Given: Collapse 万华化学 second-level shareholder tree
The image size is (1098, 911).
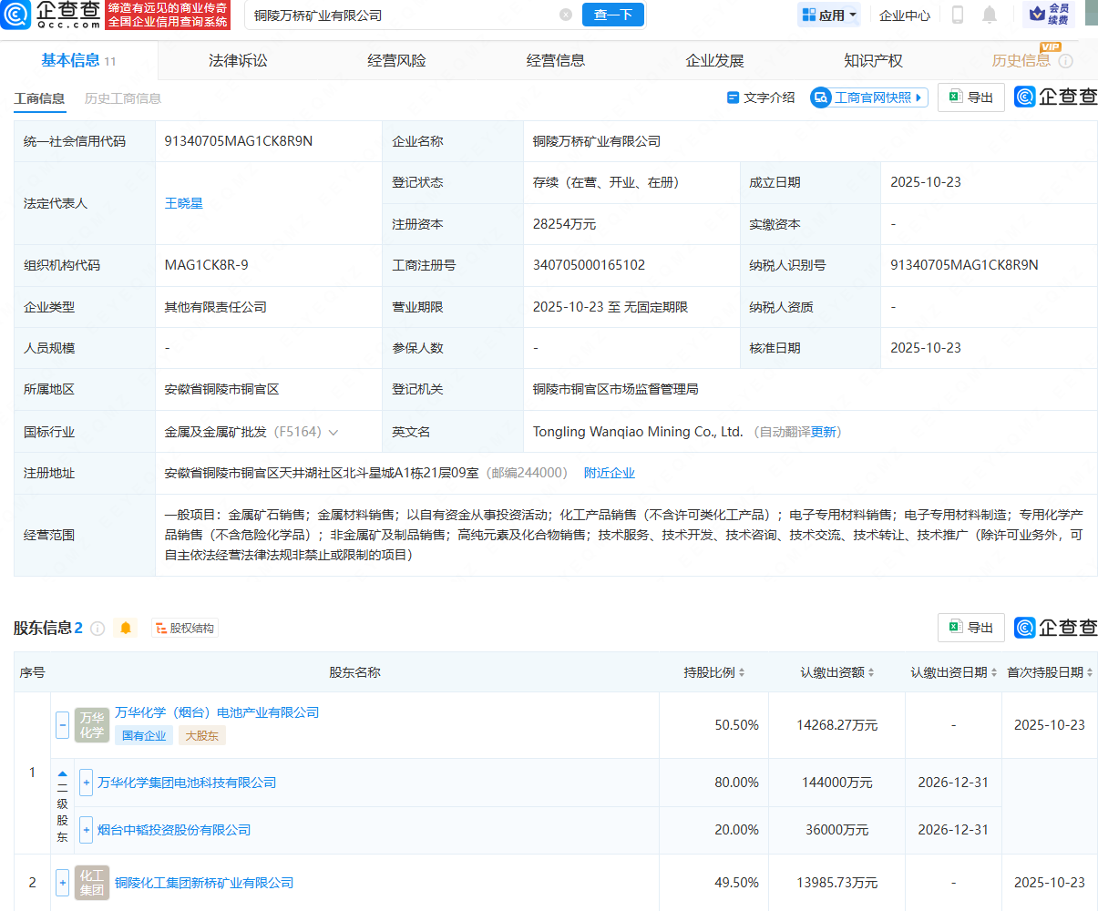Looking at the screenshot, I should [x=62, y=724].
